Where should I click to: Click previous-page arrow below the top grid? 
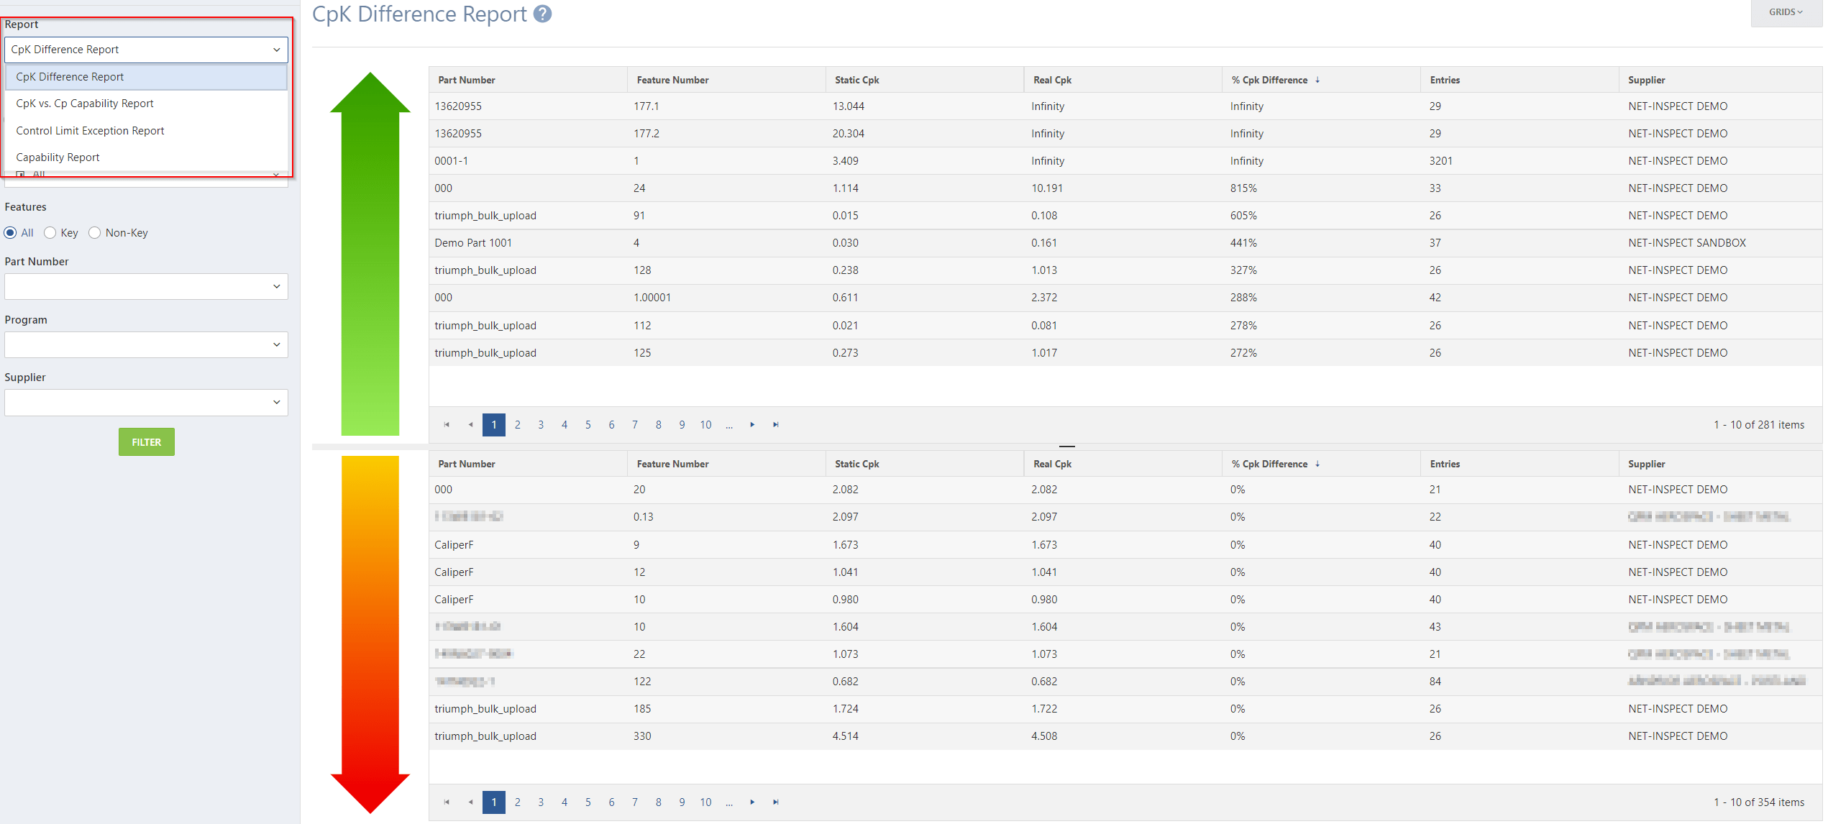pyautogui.click(x=470, y=424)
